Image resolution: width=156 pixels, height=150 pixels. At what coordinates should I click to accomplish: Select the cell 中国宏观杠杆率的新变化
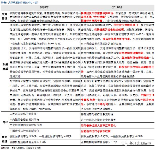click(x=25, y=131)
